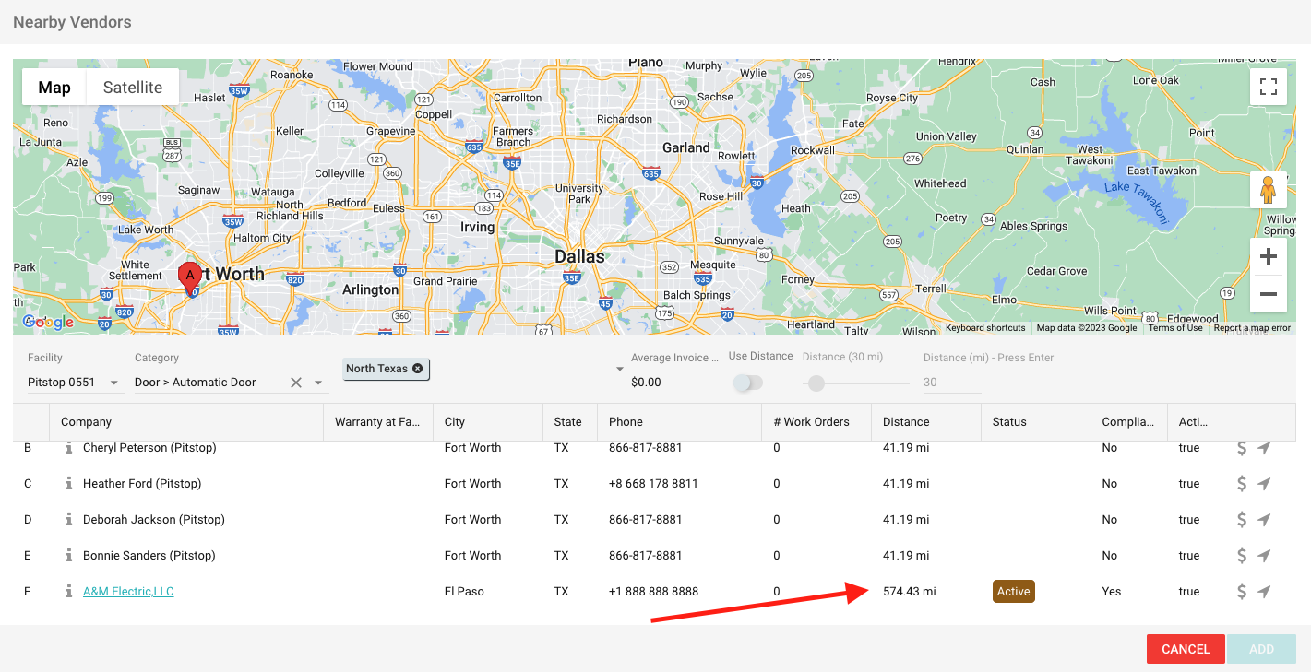Open info icon for Heather Ford
Image resolution: width=1311 pixels, height=672 pixels.
[68, 483]
